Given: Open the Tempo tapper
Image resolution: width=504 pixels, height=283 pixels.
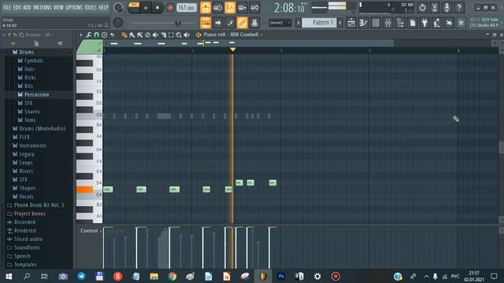Looking at the screenshot, I should pos(436,23).
